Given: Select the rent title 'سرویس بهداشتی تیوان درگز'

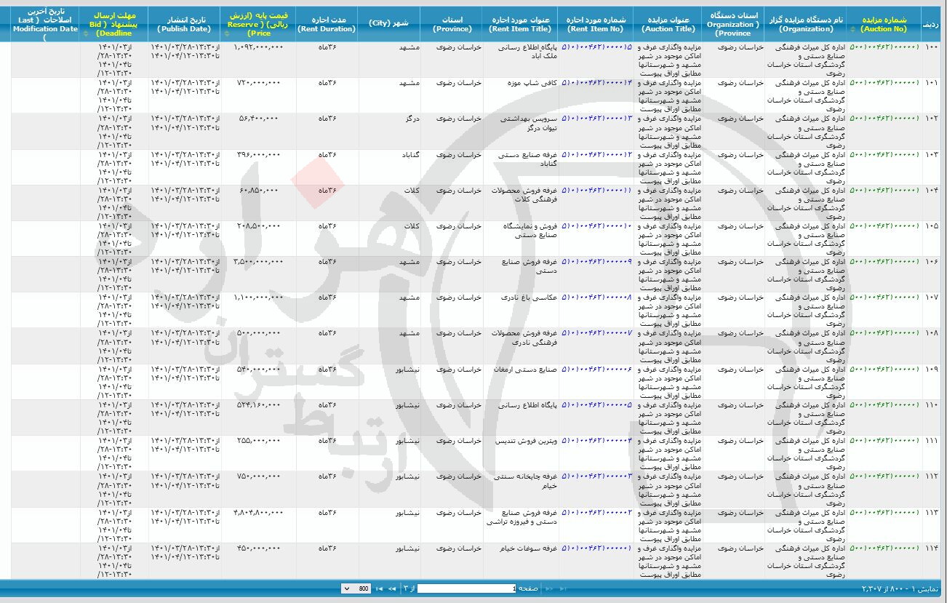Looking at the screenshot, I should tap(528, 123).
